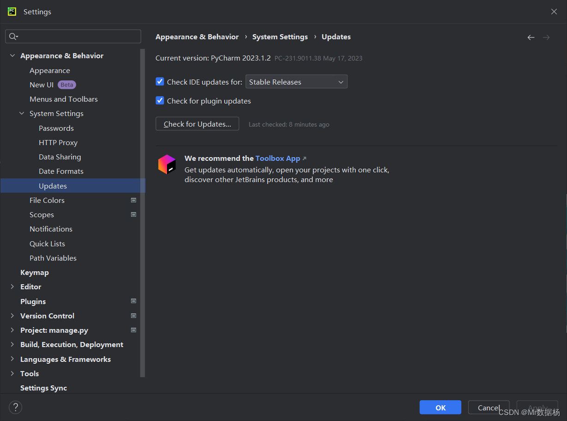Expand Build, Execution, Deployment section

click(x=12, y=345)
